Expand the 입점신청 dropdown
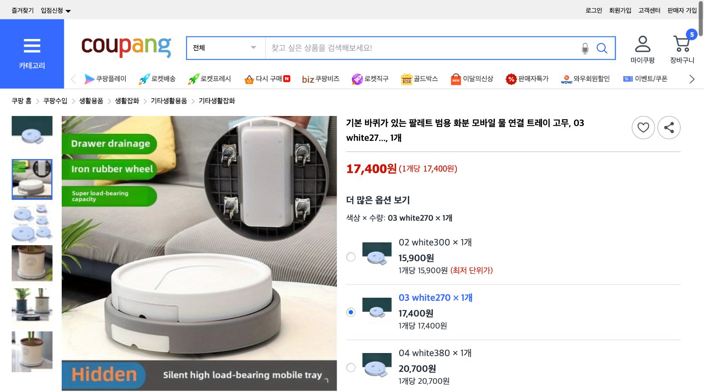Viewport: 704px width, 392px height. [x=54, y=10]
